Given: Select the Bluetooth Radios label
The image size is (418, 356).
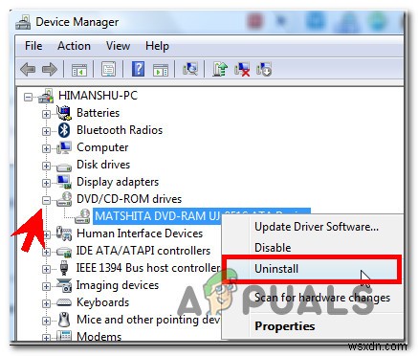Looking at the screenshot, I should pos(120,130).
